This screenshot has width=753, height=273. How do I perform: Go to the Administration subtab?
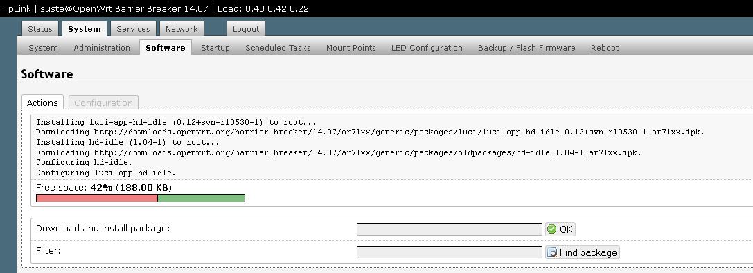[102, 48]
